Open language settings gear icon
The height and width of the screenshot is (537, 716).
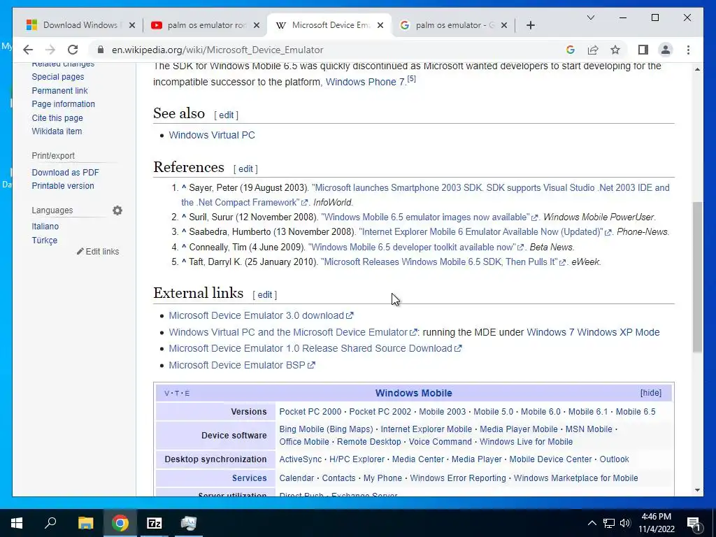coord(117,210)
